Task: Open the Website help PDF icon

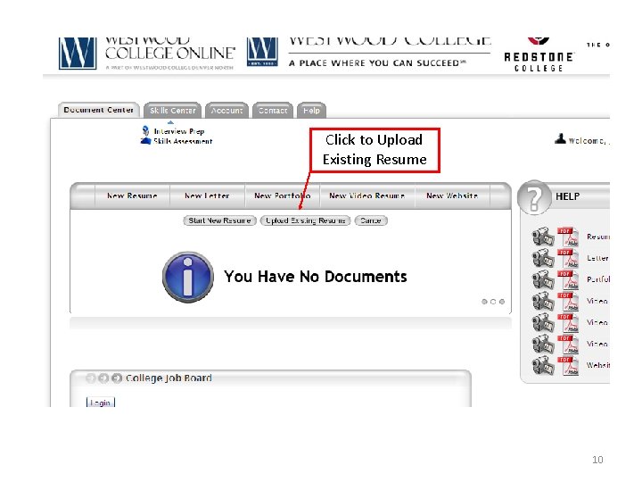Action: point(568,365)
